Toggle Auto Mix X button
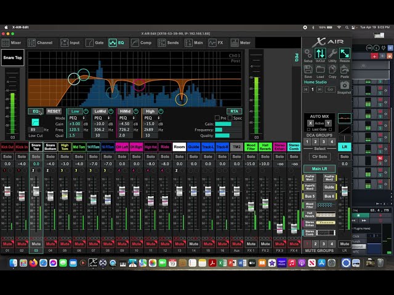The image size is (394, 295). pos(310,123)
